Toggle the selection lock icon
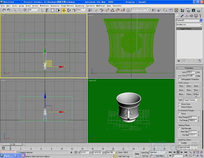Image resolution: width=204 pixels, height=158 pixels. pos(71,152)
